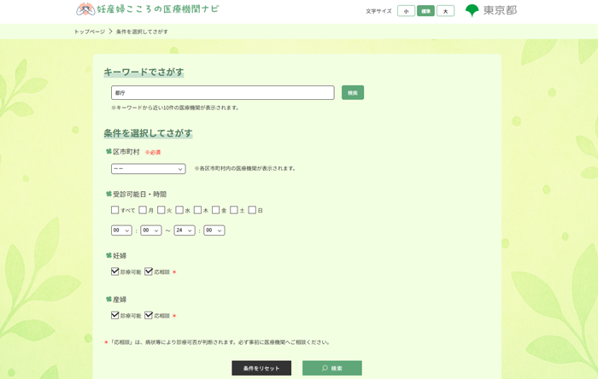Check the 月 weekday checkbox
Image resolution: width=598 pixels, height=379 pixels.
pyautogui.click(x=143, y=210)
